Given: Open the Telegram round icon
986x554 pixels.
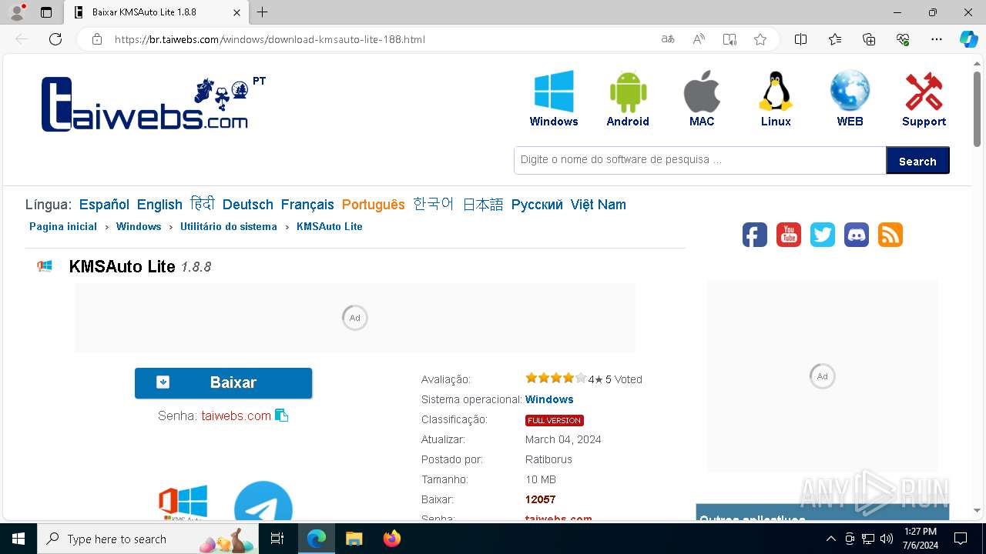Looking at the screenshot, I should coord(263,502).
